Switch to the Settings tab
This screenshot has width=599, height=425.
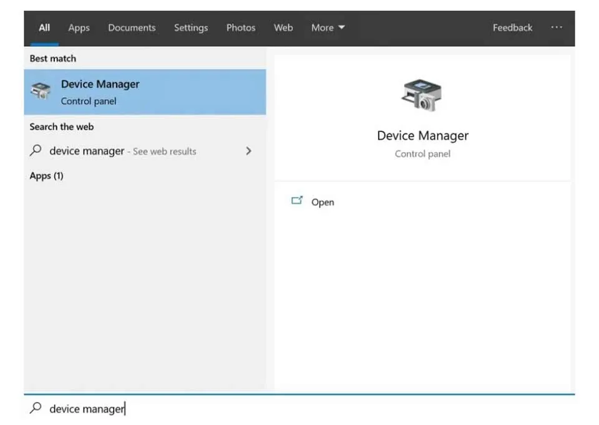pos(191,27)
